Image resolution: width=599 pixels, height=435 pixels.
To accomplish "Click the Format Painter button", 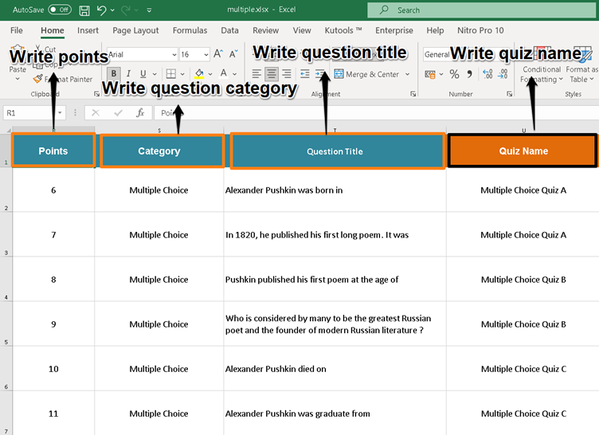I will 64,80.
